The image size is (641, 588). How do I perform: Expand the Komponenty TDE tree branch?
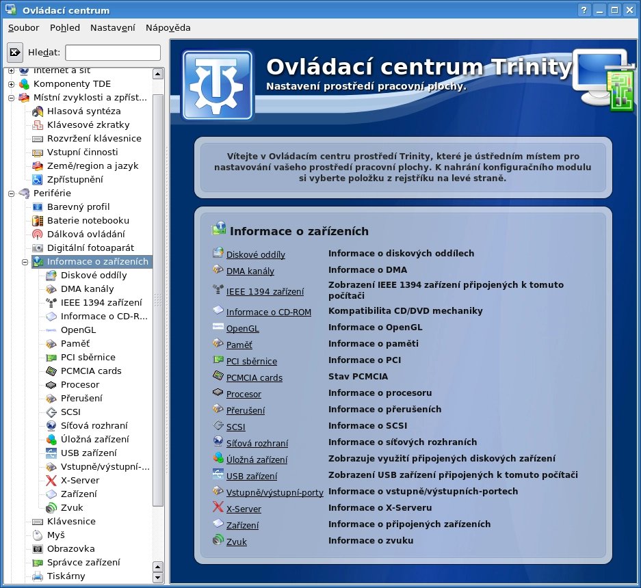click(12, 84)
